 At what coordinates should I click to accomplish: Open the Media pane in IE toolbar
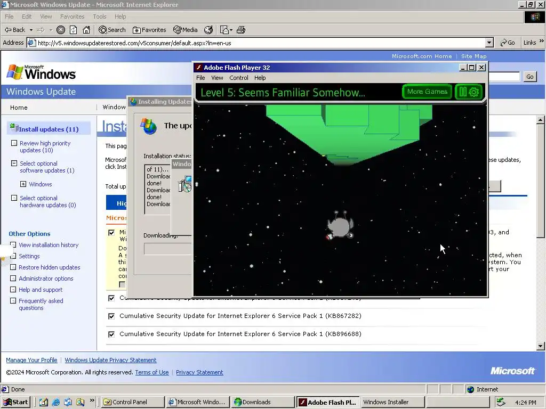point(186,30)
